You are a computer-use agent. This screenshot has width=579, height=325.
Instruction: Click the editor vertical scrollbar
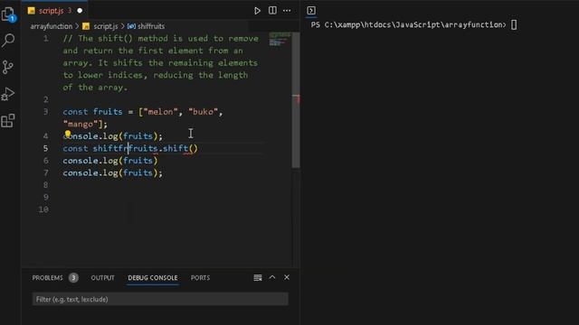coord(296,100)
